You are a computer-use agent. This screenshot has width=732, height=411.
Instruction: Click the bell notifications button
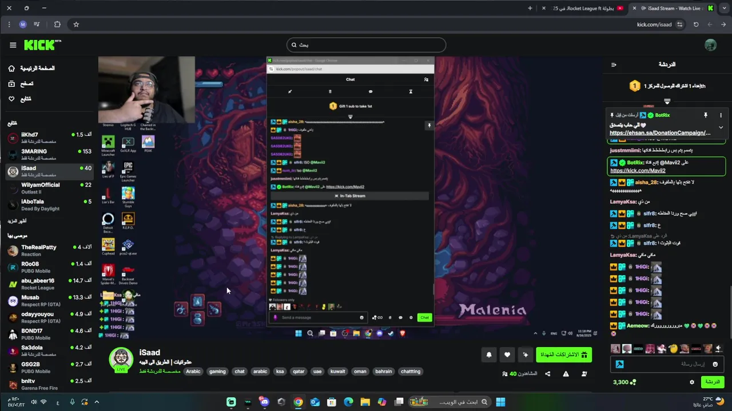coord(489,355)
